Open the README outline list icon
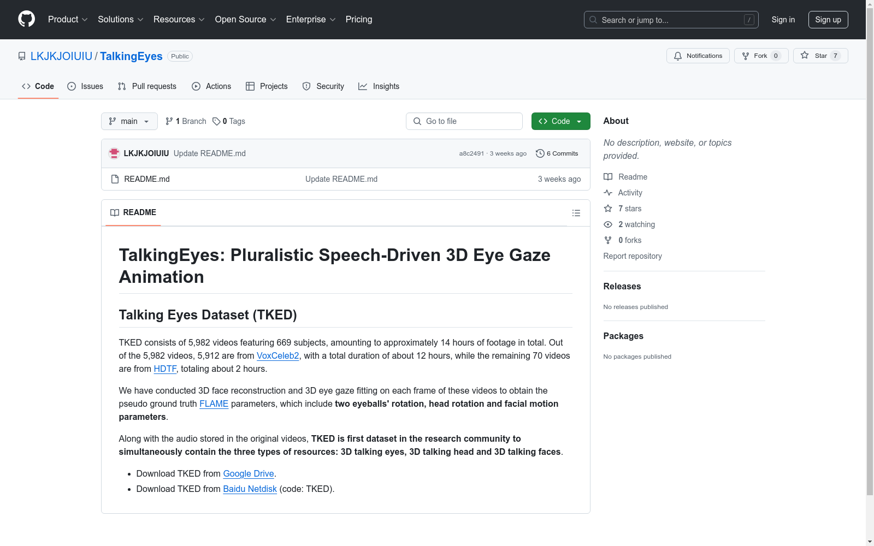 (576, 213)
